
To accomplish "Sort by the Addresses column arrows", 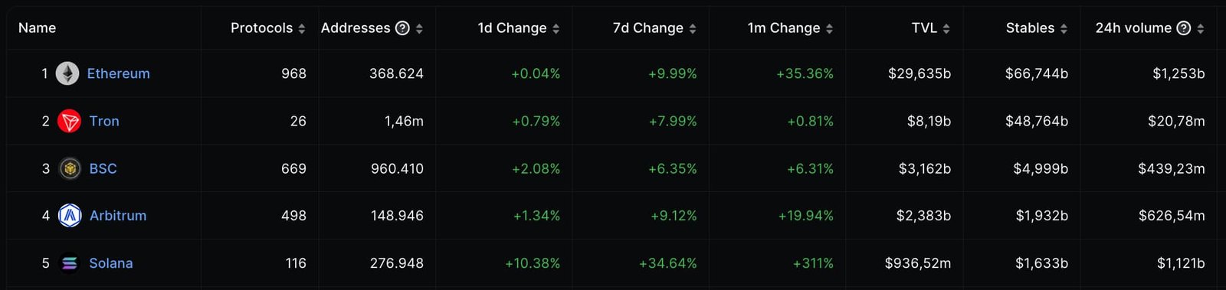I will [419, 28].
